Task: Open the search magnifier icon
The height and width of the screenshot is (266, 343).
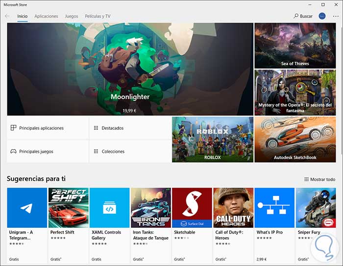Action: (296, 16)
